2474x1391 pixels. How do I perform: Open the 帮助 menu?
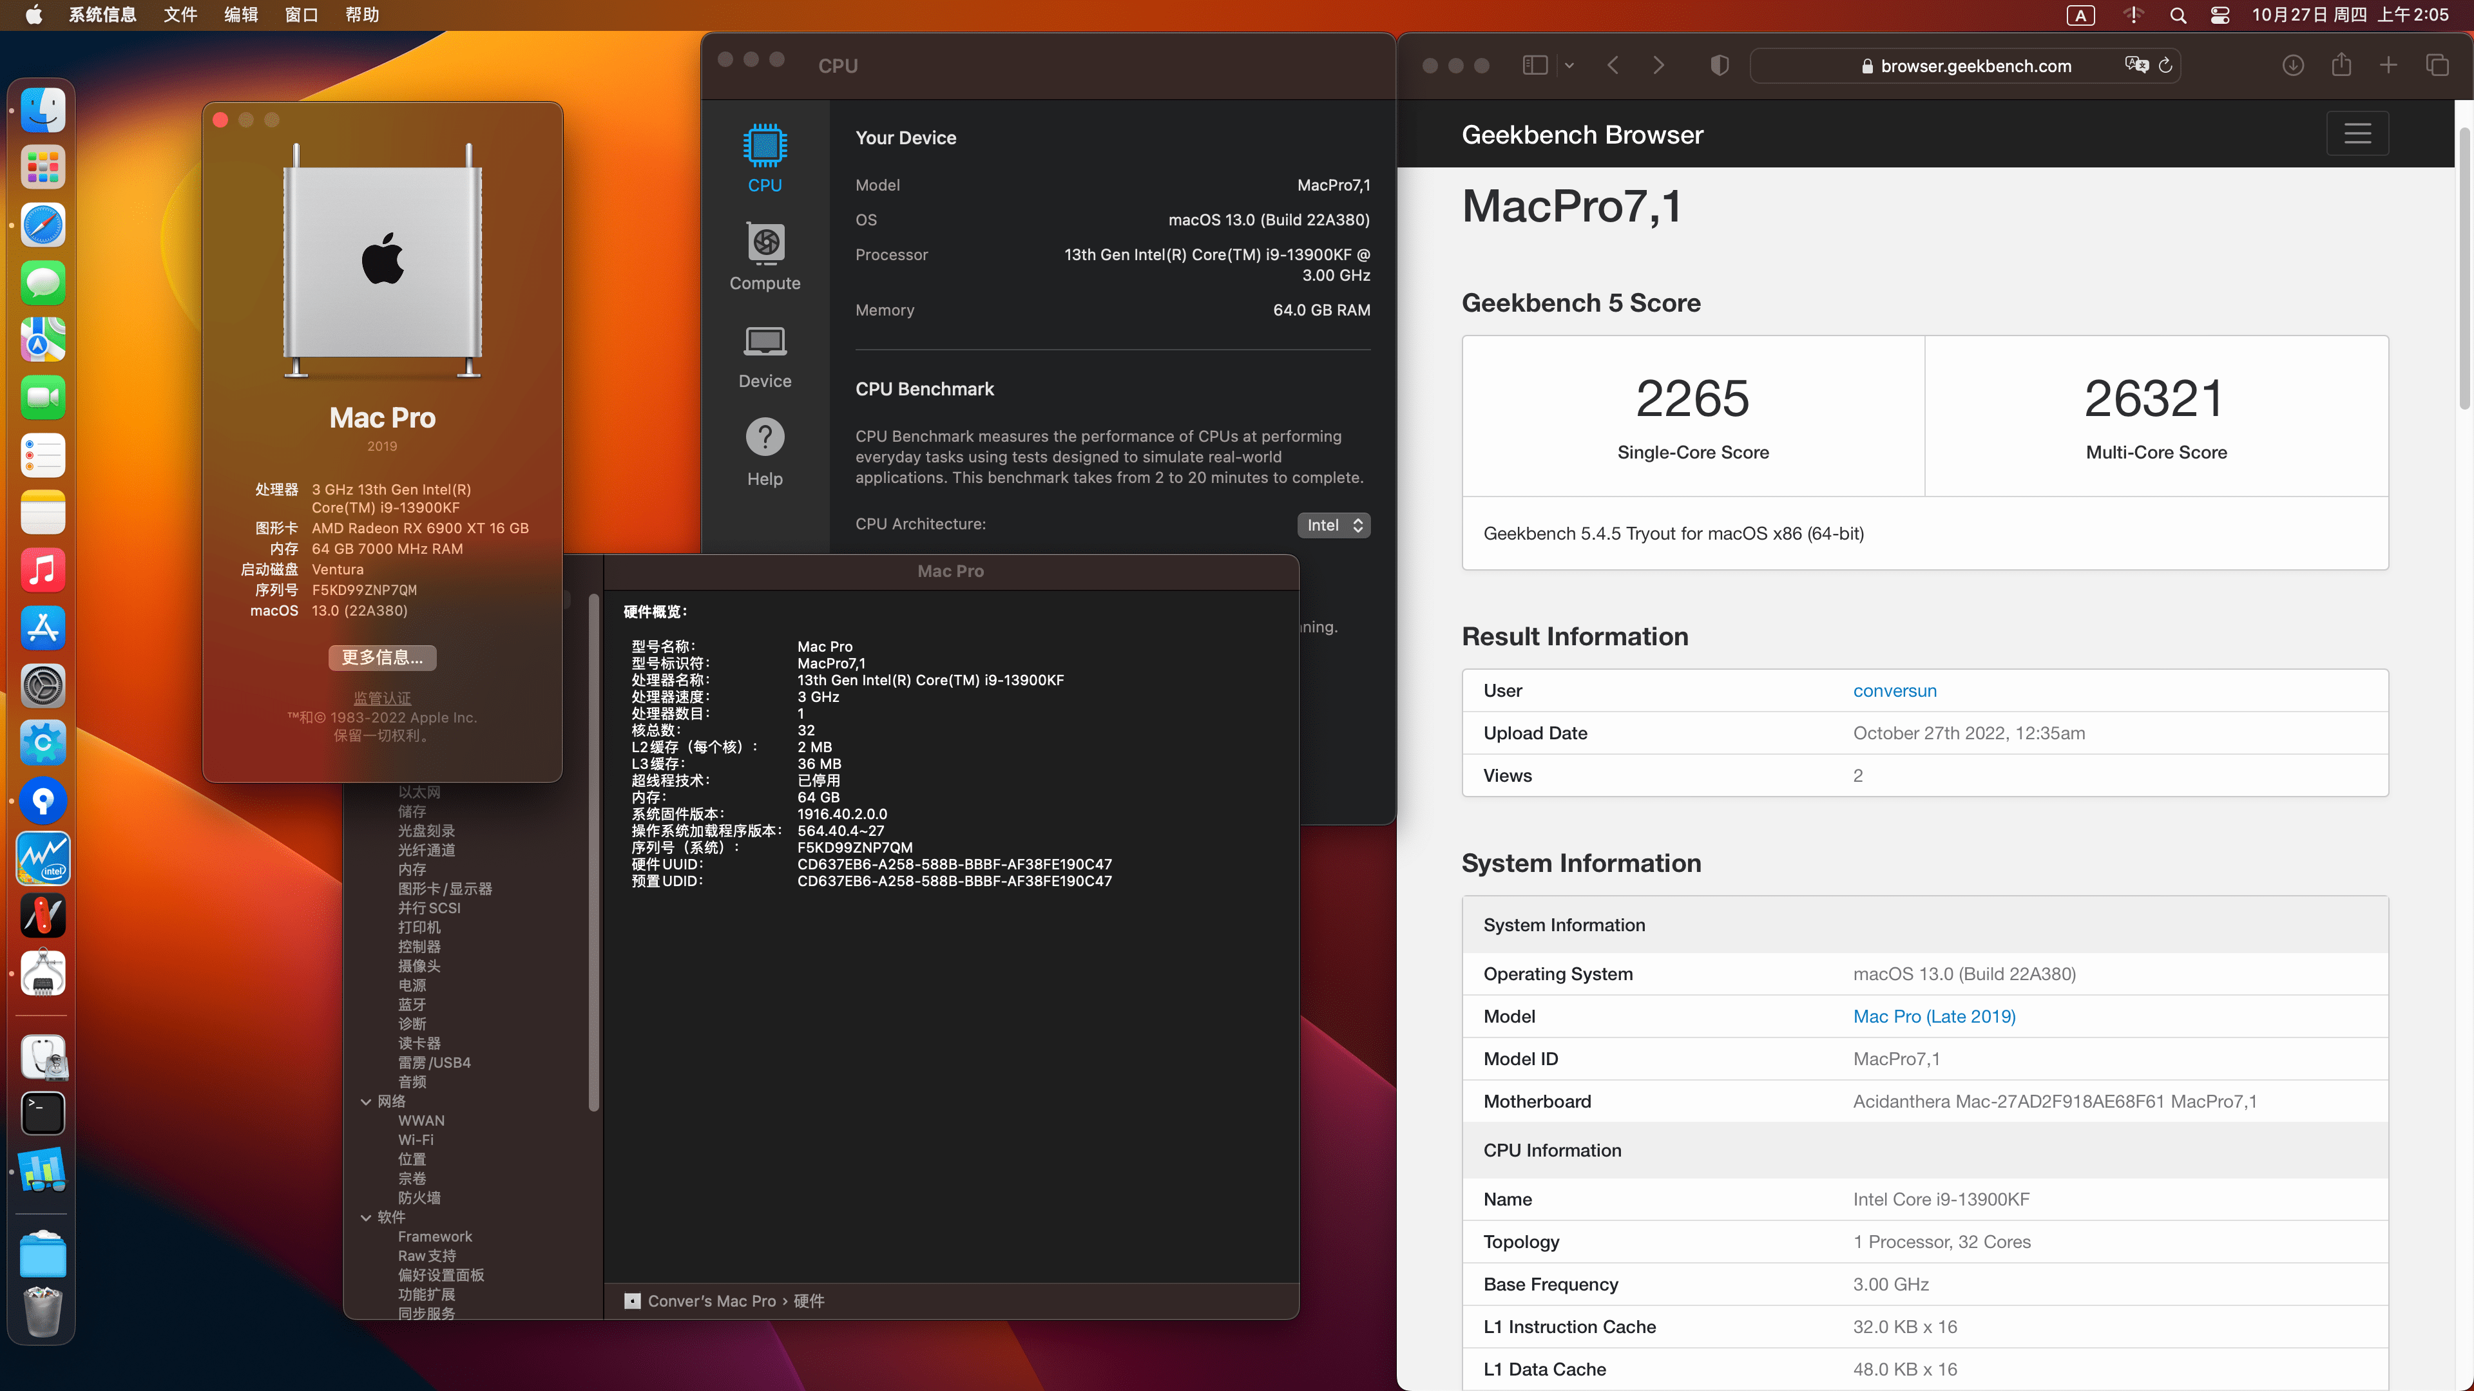(x=362, y=15)
